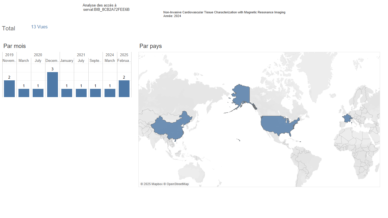388x218 pixels.
Task: Select the 2019 year header
Action: pyautogui.click(x=9, y=55)
